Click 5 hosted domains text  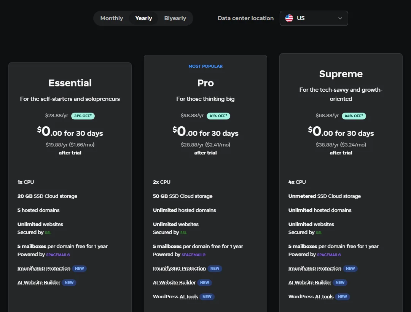(x=38, y=210)
